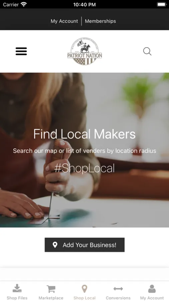Click the Patriot Nation logo
169x301 pixels.
pos(85,51)
